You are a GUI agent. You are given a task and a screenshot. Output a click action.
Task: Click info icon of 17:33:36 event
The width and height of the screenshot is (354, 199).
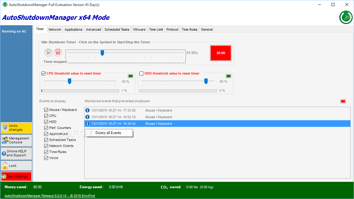(x=87, y=110)
